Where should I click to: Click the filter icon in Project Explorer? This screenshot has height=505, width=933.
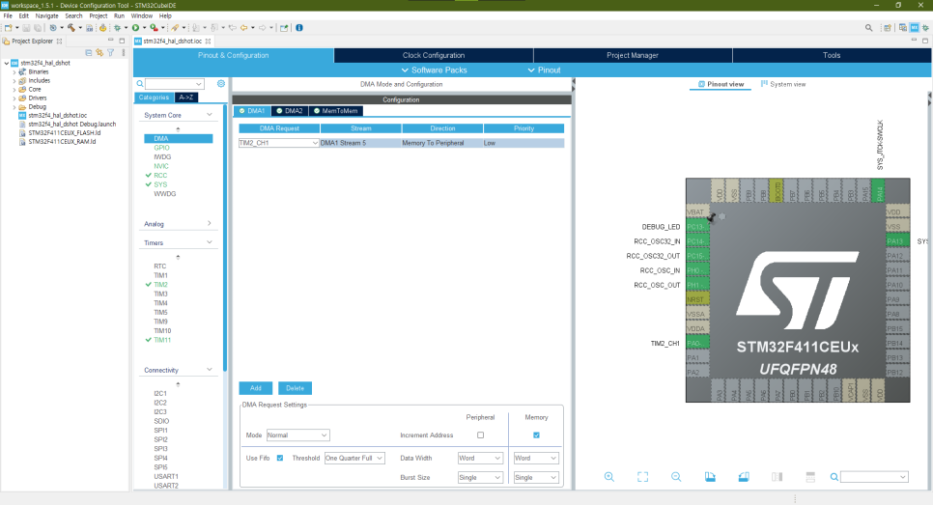111,52
